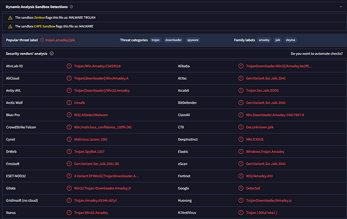Click the alert icon in the CrowdStrike Falcon row

pos(69,127)
